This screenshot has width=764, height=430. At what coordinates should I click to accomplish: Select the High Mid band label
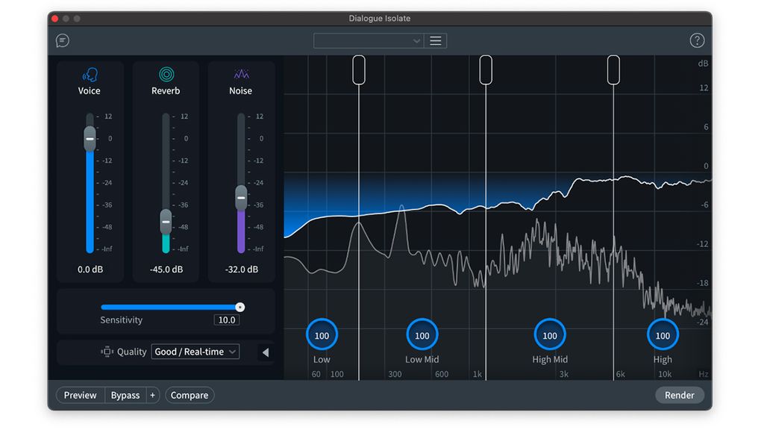[x=550, y=359]
